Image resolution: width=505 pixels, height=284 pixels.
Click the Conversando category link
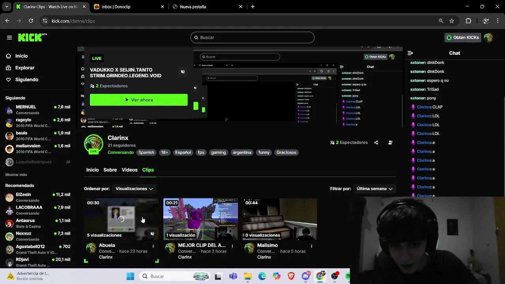click(x=121, y=152)
